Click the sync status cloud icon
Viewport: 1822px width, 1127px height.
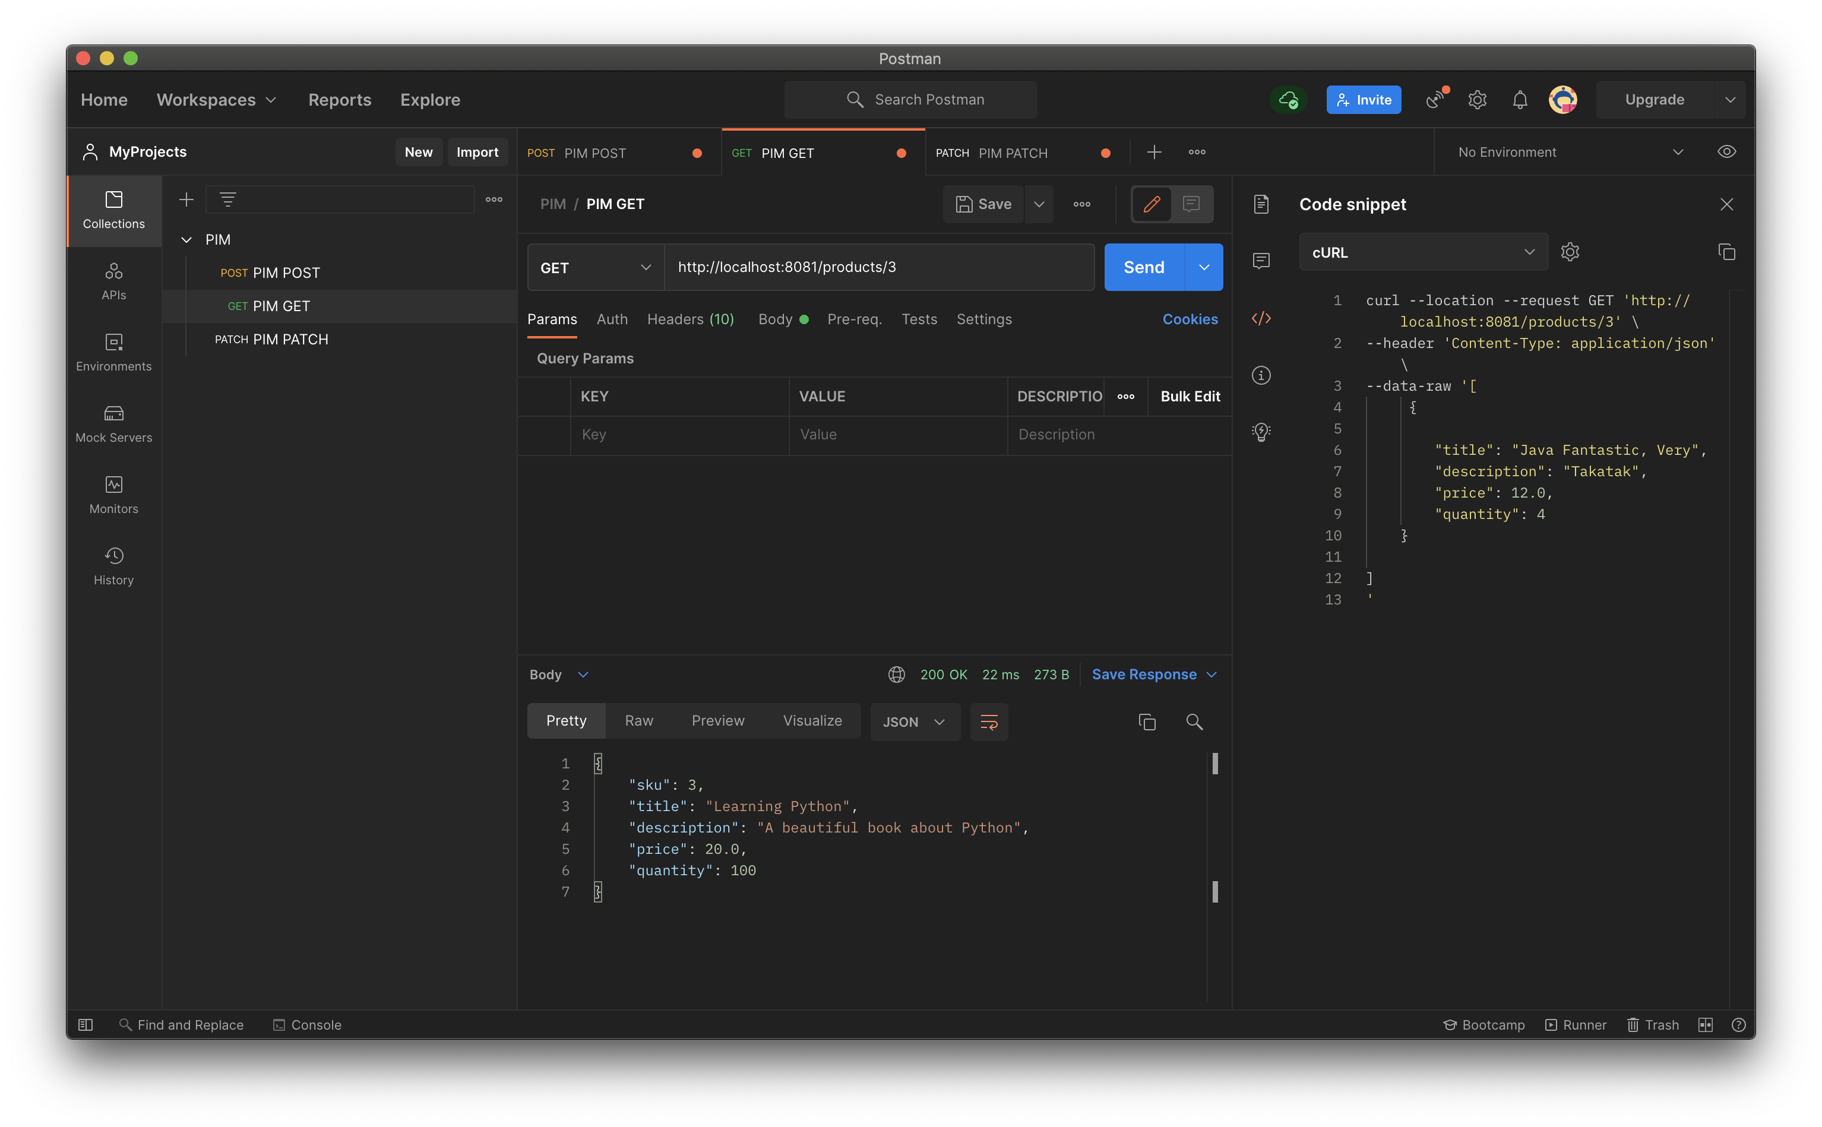tap(1288, 100)
